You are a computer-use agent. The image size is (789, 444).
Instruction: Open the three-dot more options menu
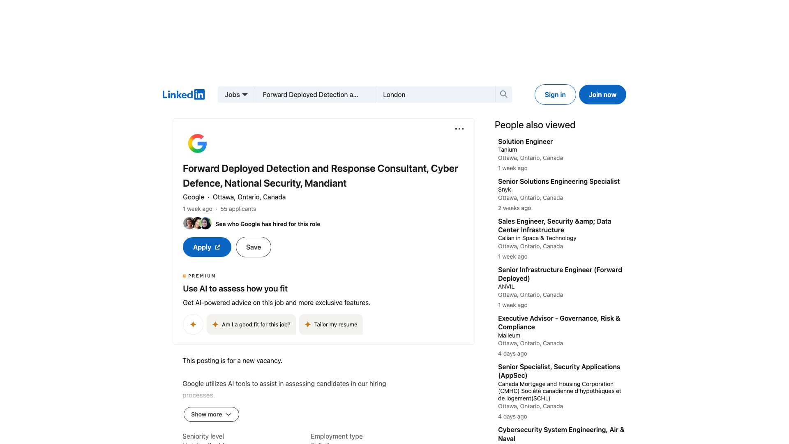pos(459,129)
